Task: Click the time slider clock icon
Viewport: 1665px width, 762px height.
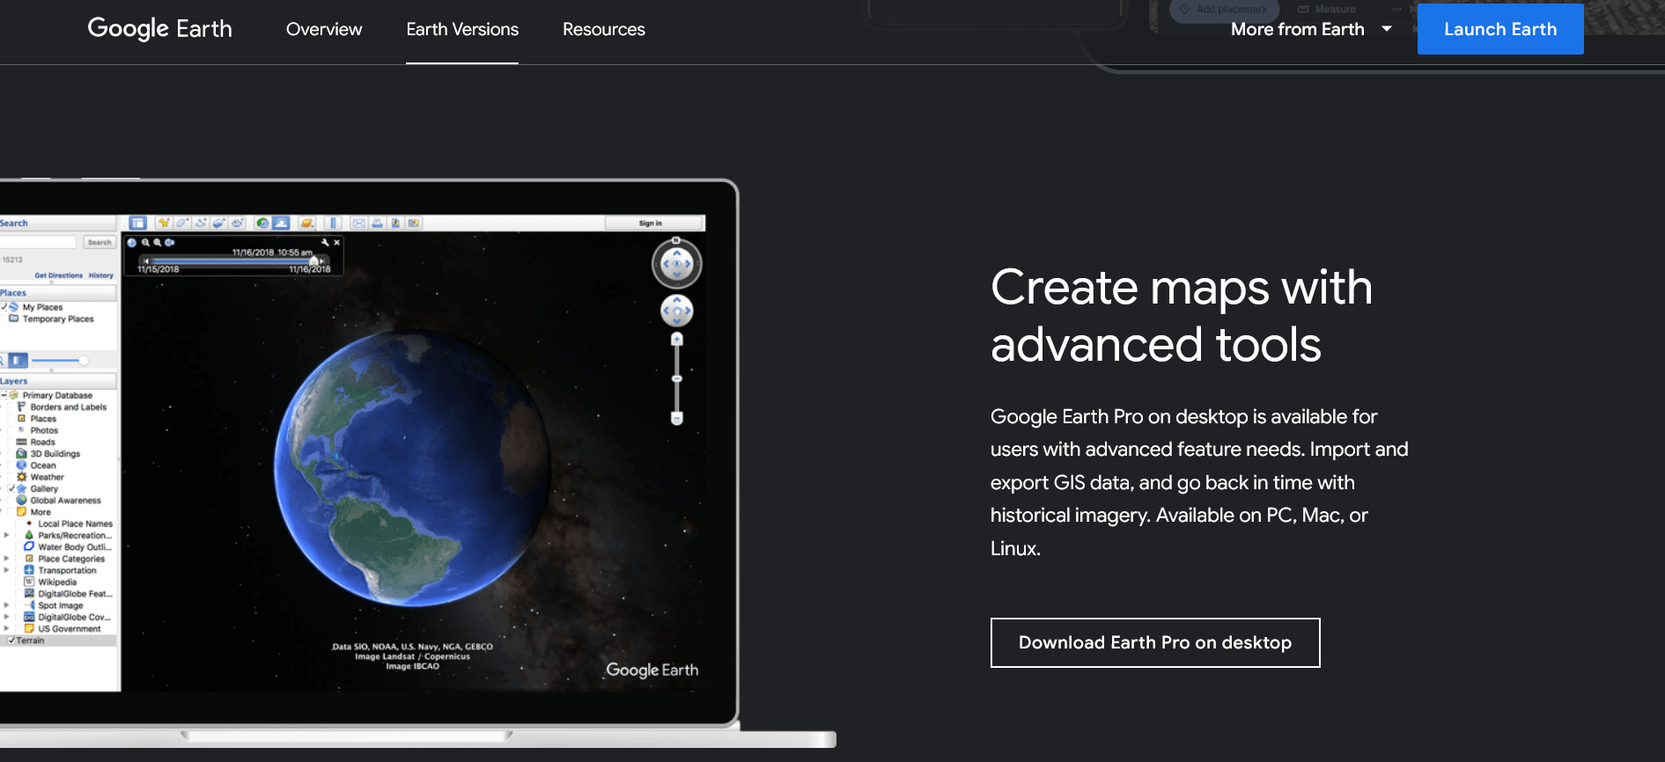Action: (x=132, y=243)
